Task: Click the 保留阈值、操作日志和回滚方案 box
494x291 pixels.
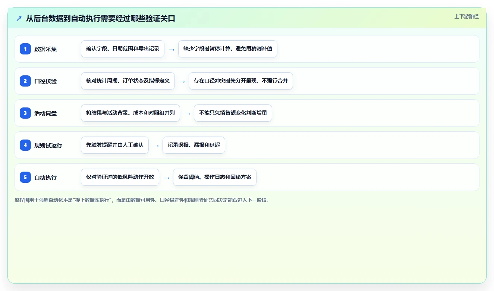Action: 215,177
